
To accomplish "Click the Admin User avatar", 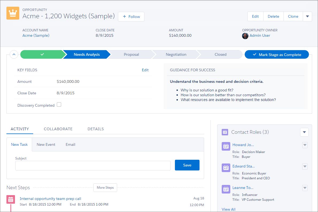I will pyautogui.click(x=245, y=36).
